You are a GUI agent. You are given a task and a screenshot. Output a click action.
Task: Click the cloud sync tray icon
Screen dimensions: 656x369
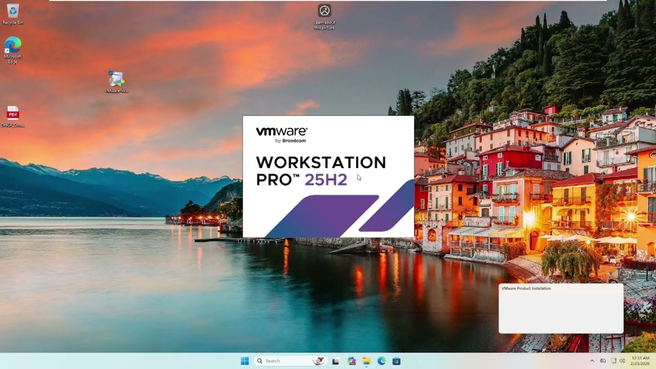tap(603, 361)
